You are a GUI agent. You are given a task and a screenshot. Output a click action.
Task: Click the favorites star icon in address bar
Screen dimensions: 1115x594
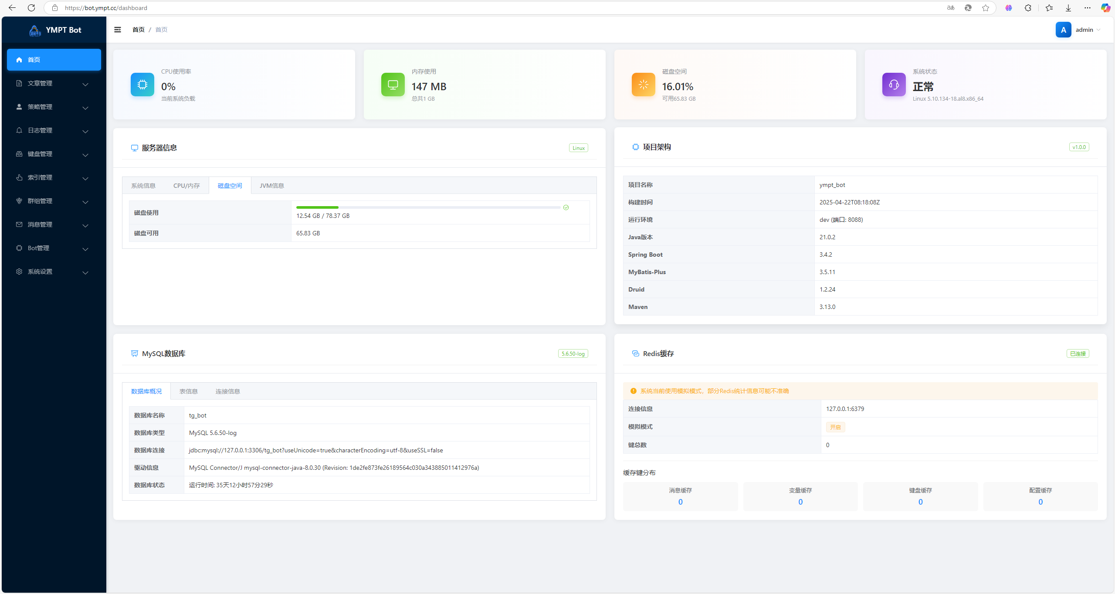pos(986,8)
